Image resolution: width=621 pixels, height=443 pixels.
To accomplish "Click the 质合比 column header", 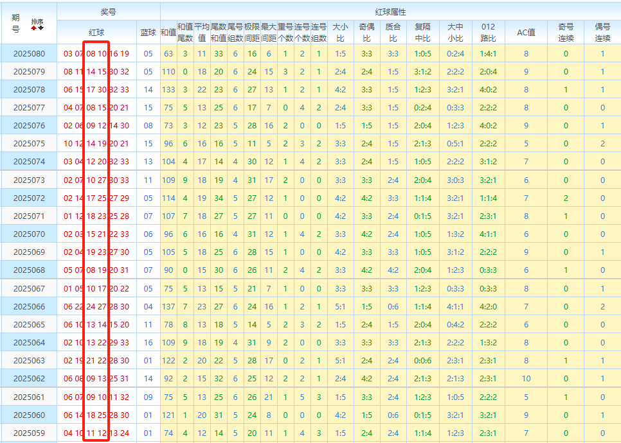I will [x=393, y=33].
